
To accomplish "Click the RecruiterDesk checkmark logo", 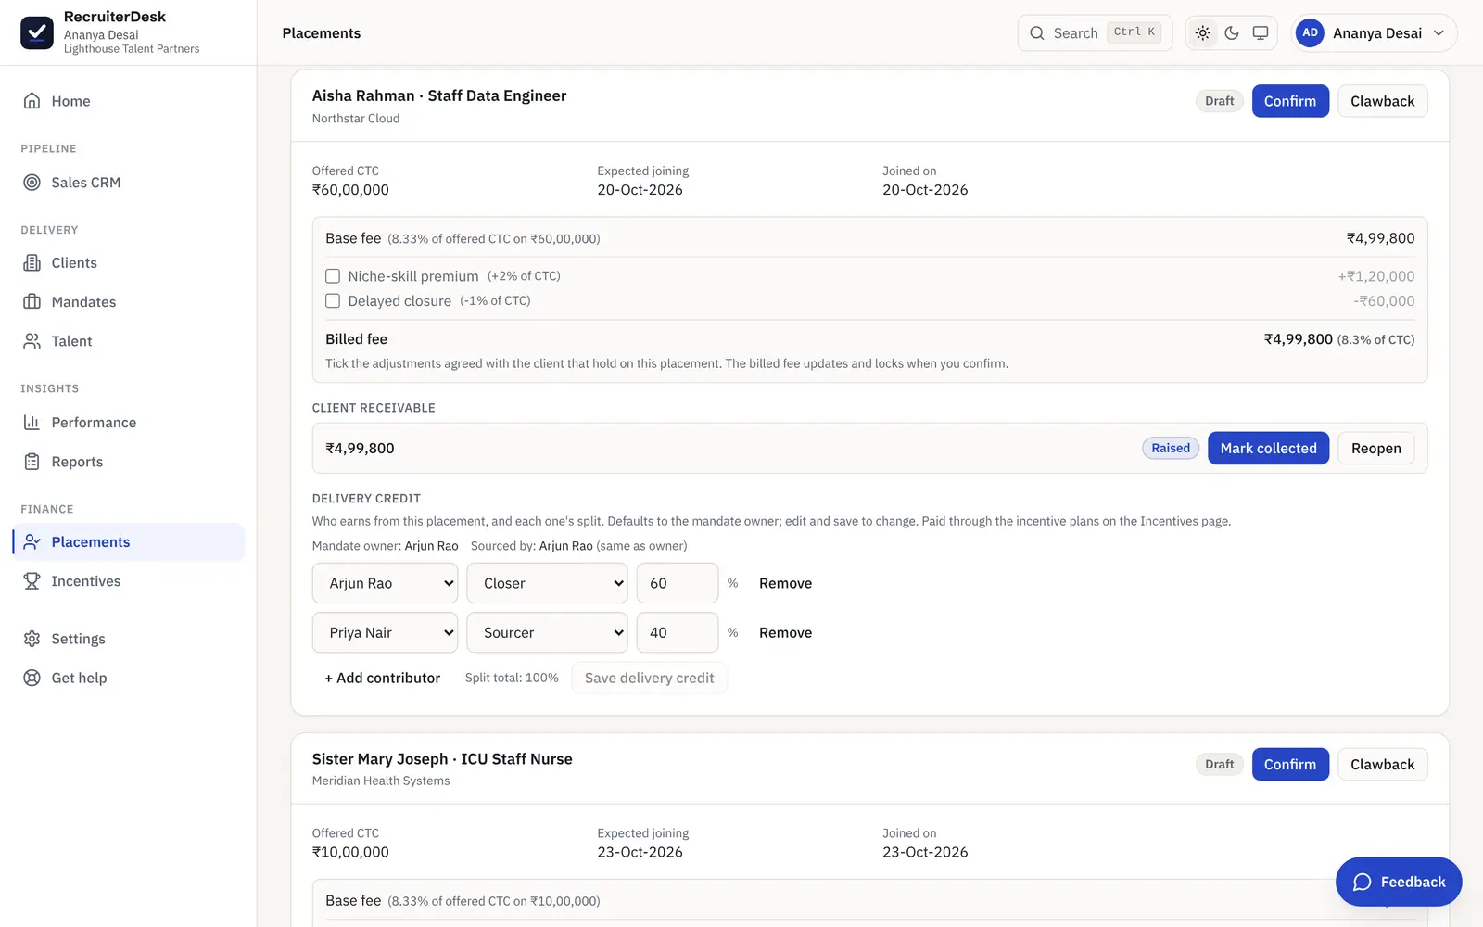I will point(37,32).
